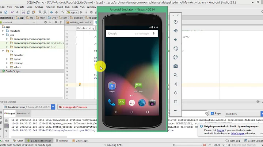Image resolution: width=263 pixels, height=147 pixels.
Task: Open project panel gear settings
Action: point(56,22)
